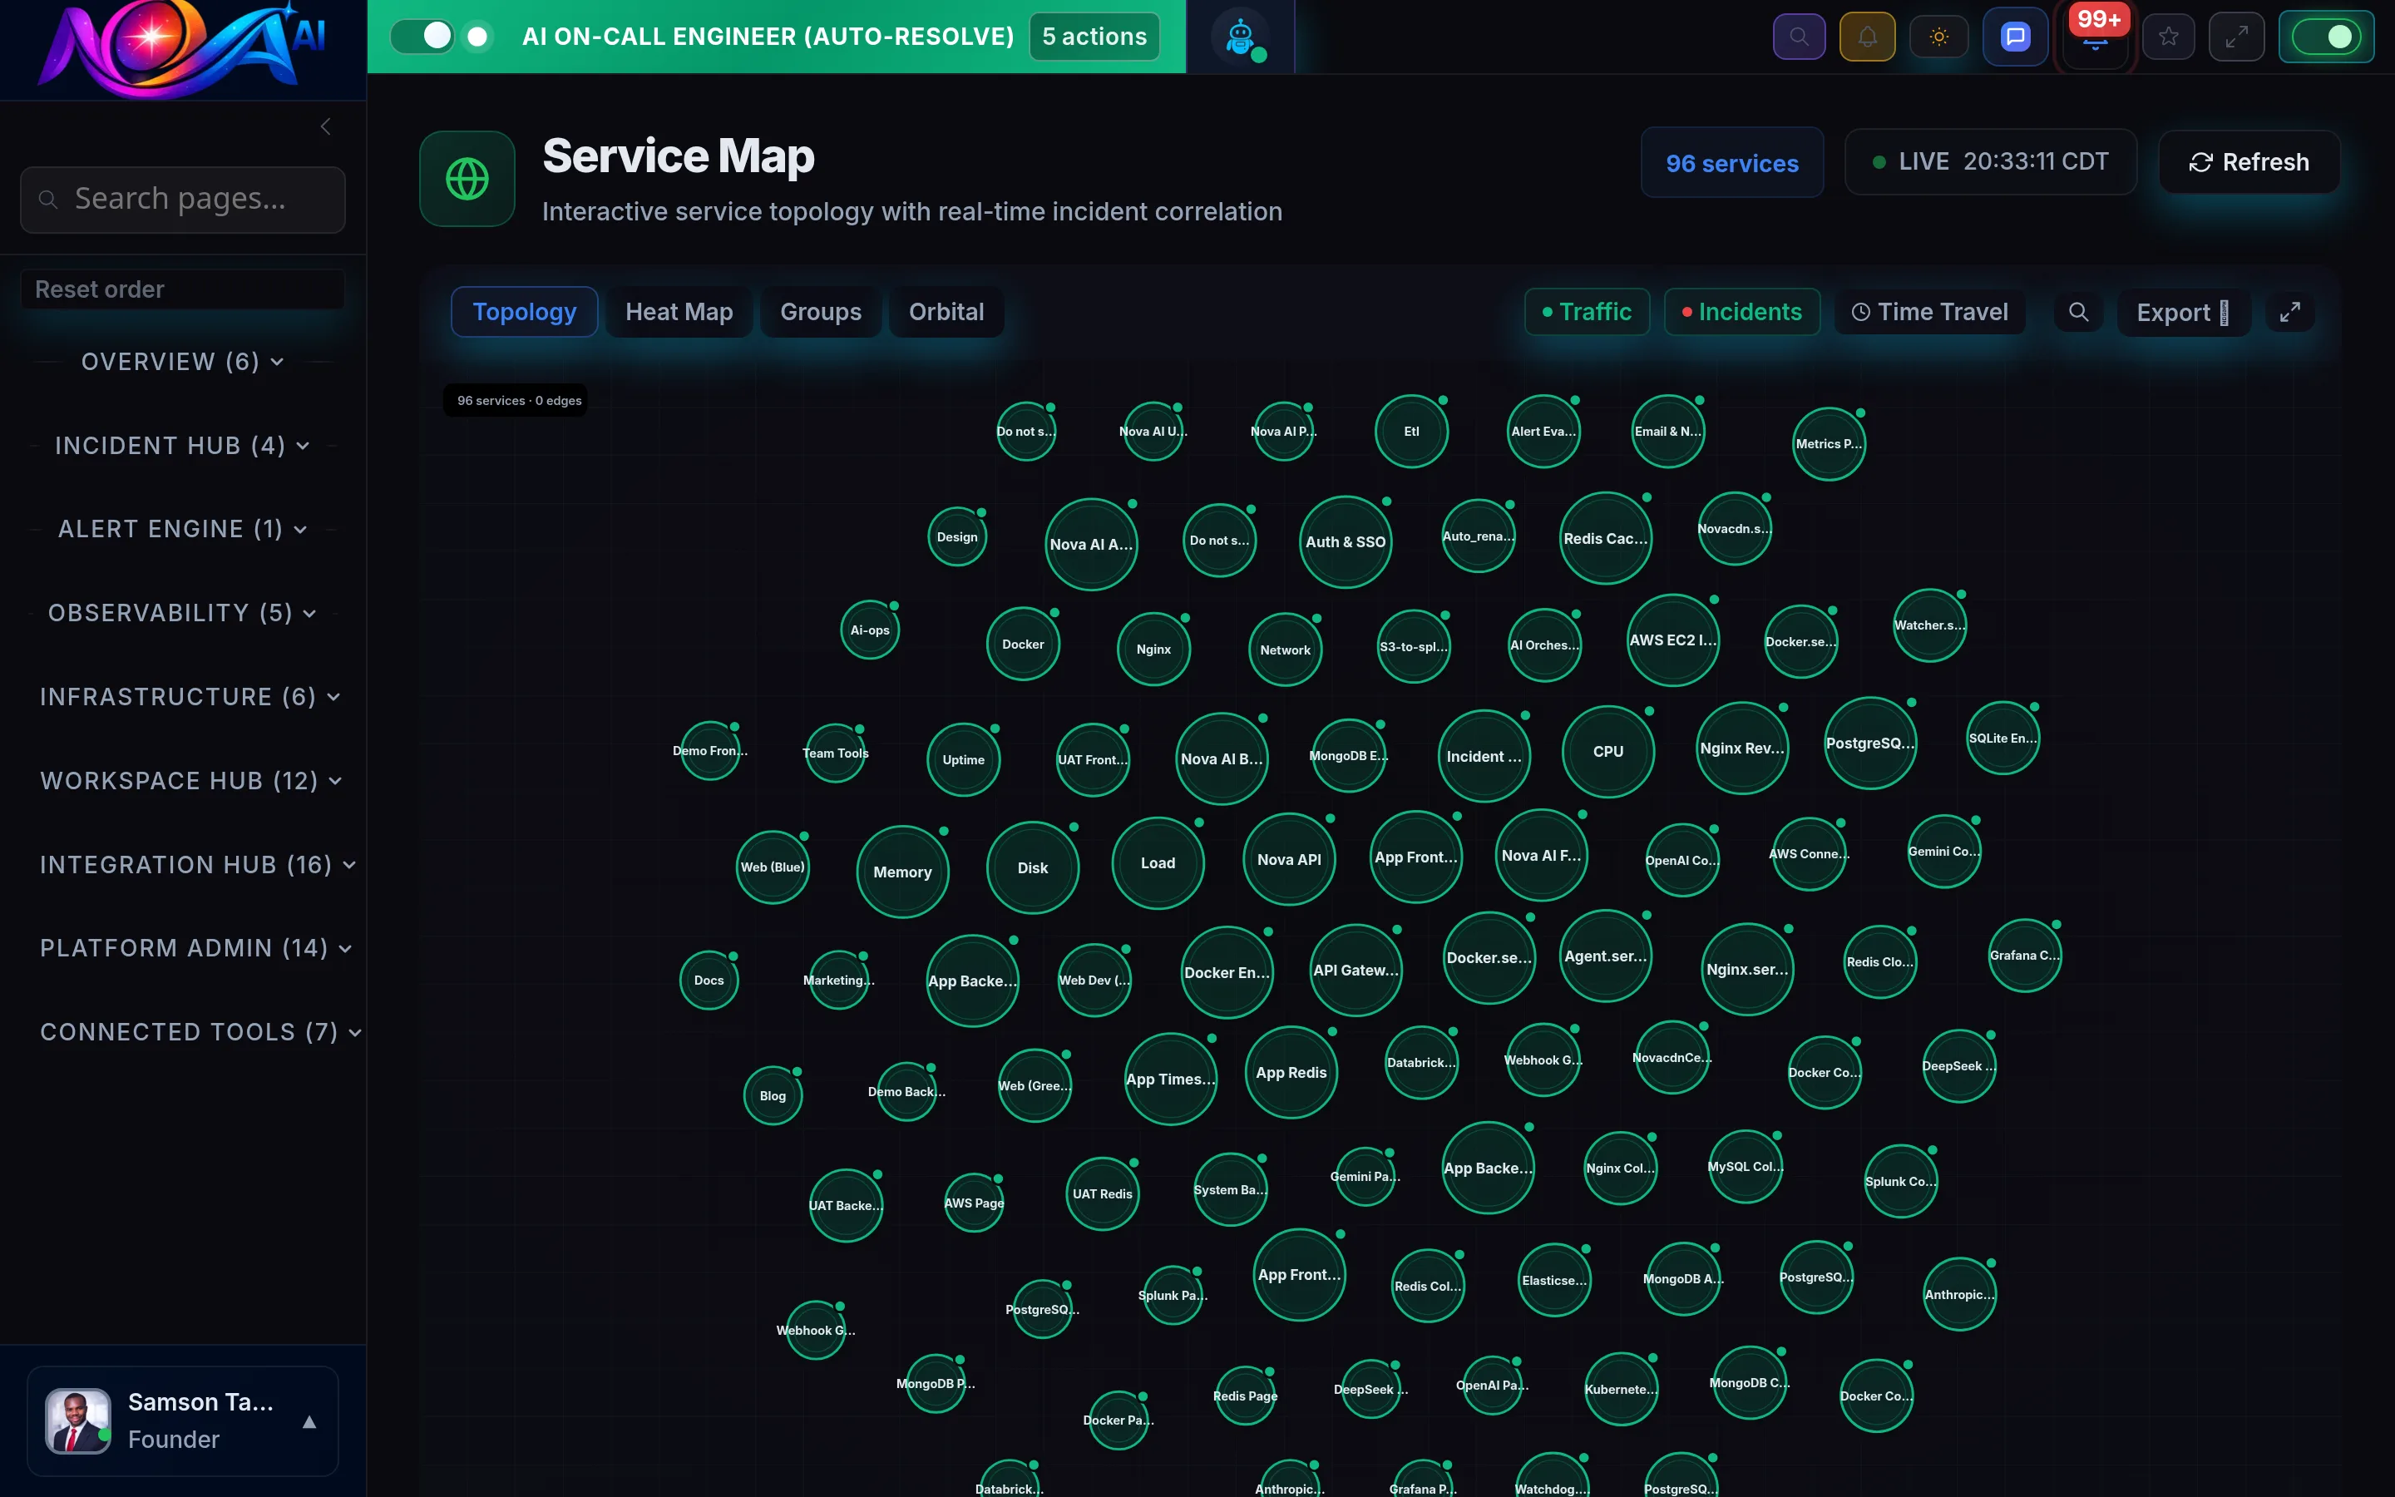Click the search icon beside Export

pyautogui.click(x=2078, y=312)
